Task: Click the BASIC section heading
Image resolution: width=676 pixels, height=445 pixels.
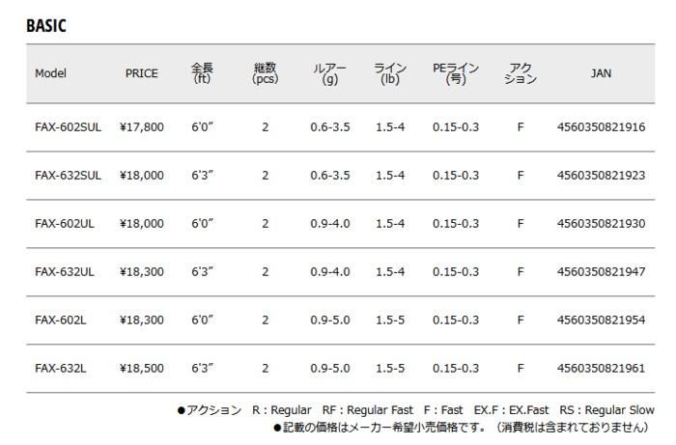Action: tap(46, 26)
